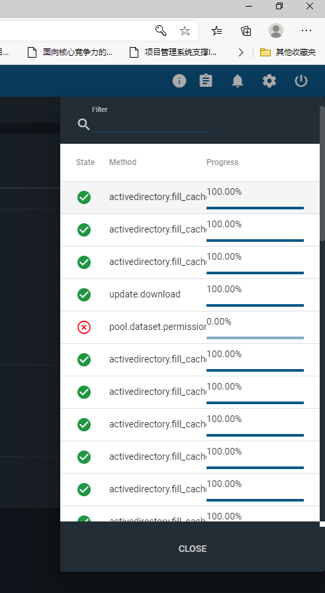325x593 pixels.
Task: Open the browser three-dot menu
Action: pyautogui.click(x=306, y=30)
